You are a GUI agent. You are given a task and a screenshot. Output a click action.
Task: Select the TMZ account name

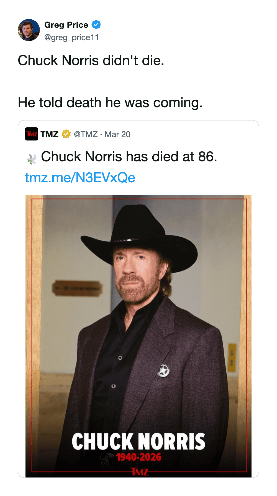click(x=50, y=134)
